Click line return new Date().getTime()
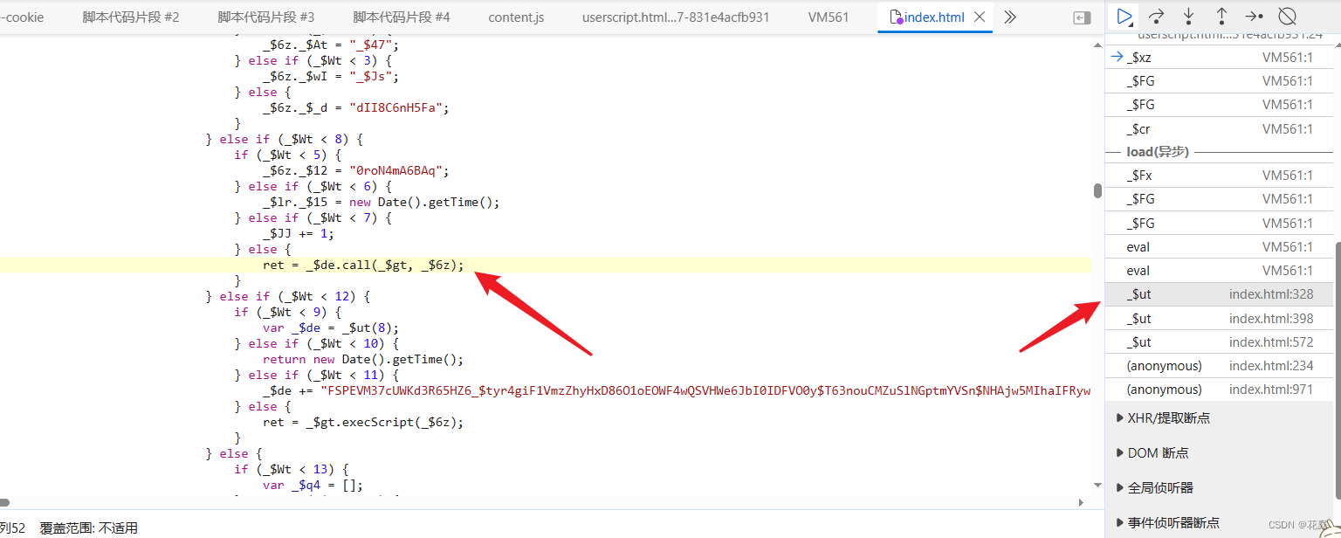 point(362,359)
